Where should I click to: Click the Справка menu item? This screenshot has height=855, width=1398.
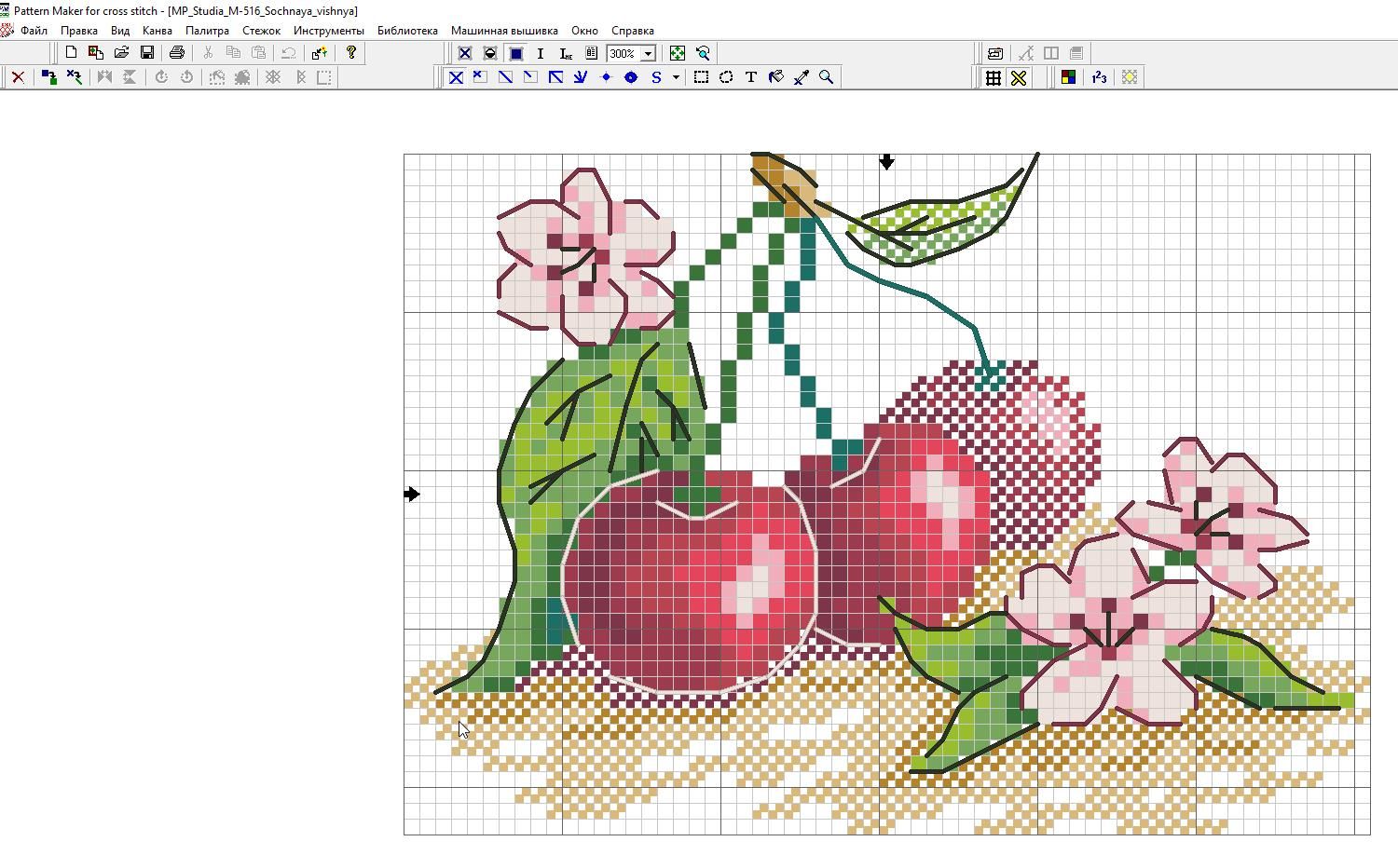click(x=632, y=31)
